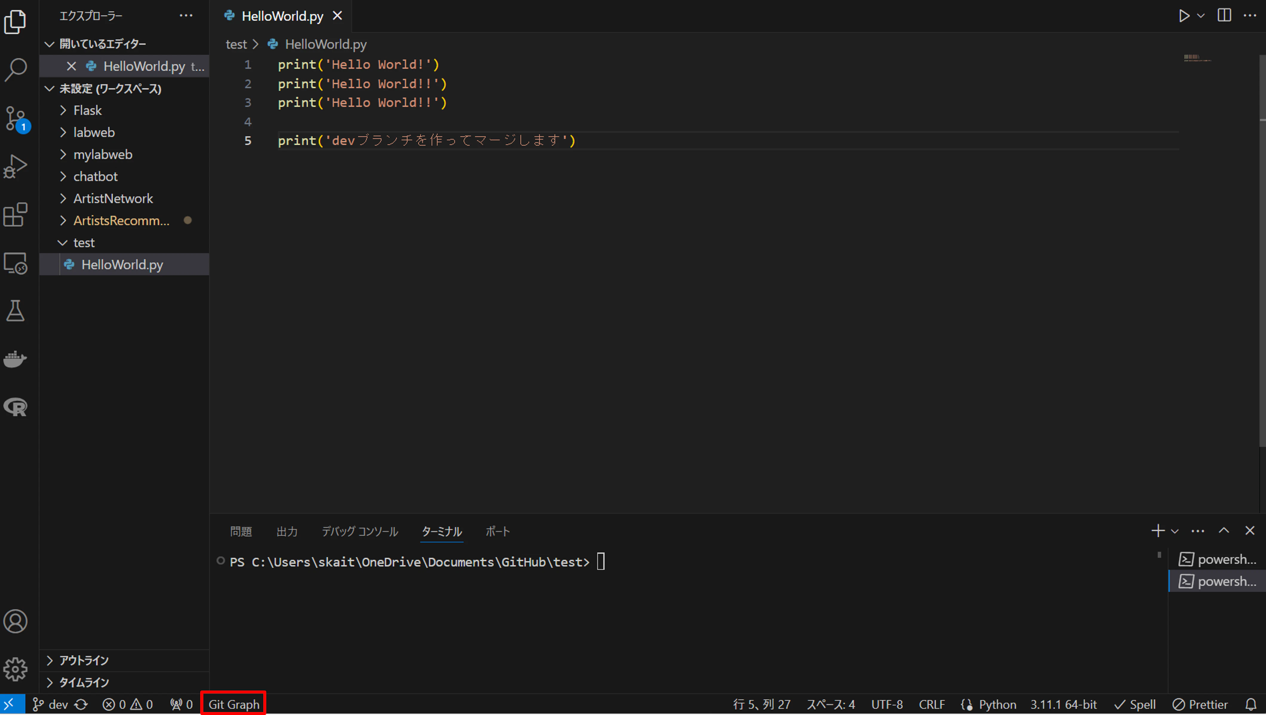The image size is (1266, 715).
Task: Open editor more actions ellipsis
Action: pos(1250,16)
